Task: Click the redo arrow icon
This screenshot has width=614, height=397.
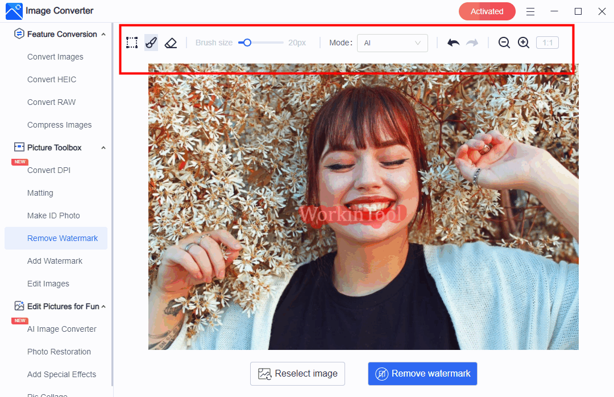Action: click(472, 43)
